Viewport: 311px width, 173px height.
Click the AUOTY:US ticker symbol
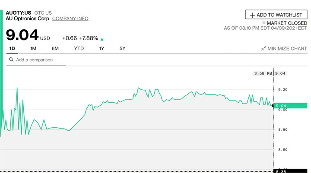tap(15, 13)
